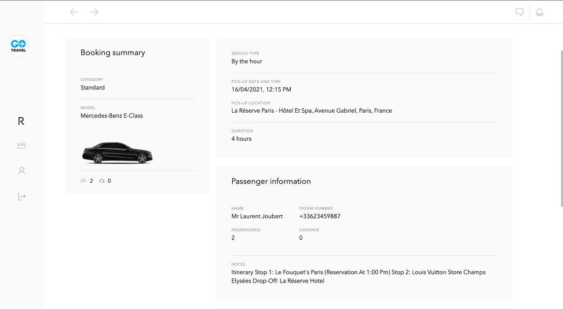Open the user profile sidebar icon
The height and width of the screenshot is (309, 563).
coord(22,171)
